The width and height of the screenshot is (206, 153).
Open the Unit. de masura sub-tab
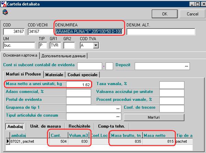click(46, 126)
